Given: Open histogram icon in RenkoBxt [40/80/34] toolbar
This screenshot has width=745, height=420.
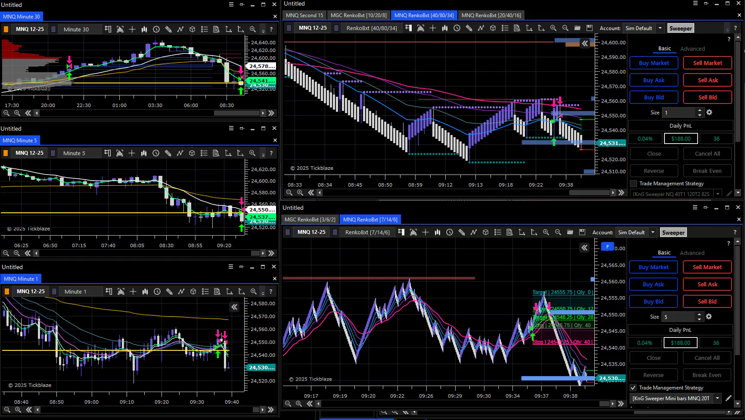Looking at the screenshot, I should pyautogui.click(x=421, y=28).
